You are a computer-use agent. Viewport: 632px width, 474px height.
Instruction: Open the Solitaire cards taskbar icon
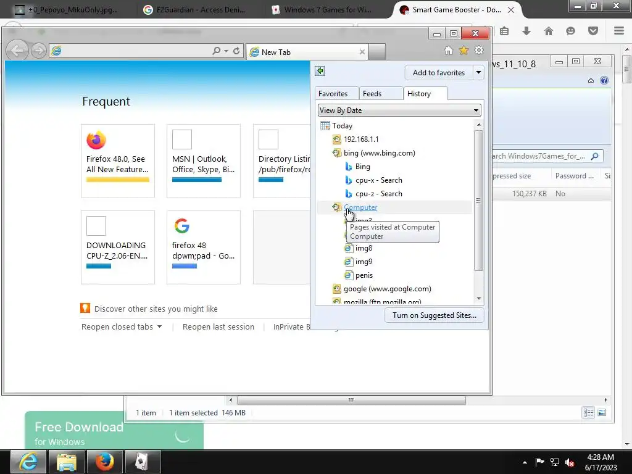pyautogui.click(x=143, y=462)
